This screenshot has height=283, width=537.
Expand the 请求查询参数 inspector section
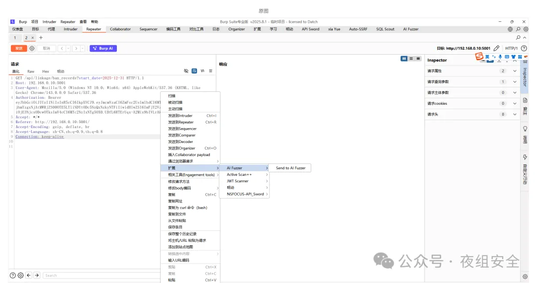[x=472, y=82]
